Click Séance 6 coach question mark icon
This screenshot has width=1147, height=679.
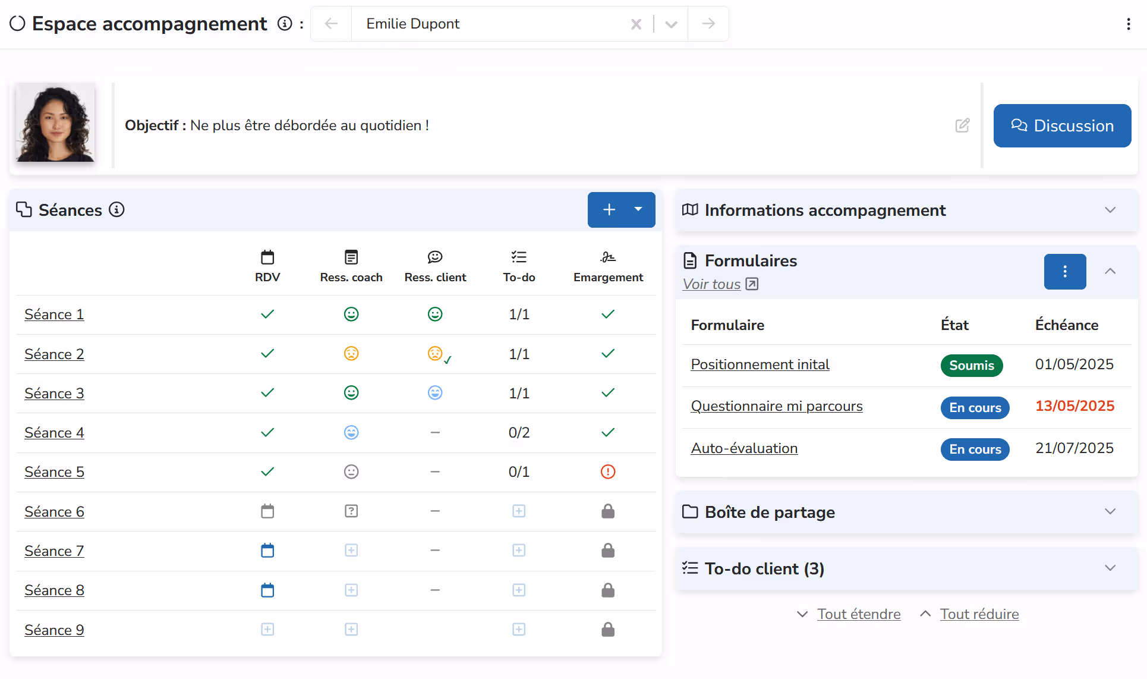[x=351, y=511]
